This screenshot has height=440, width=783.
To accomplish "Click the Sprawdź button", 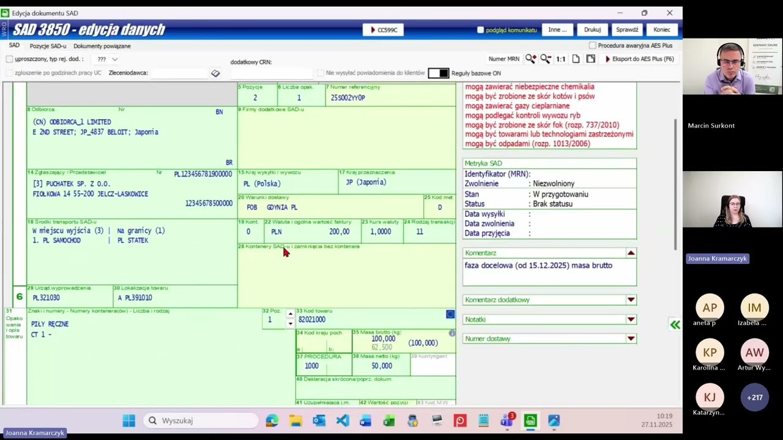I will tap(627, 29).
